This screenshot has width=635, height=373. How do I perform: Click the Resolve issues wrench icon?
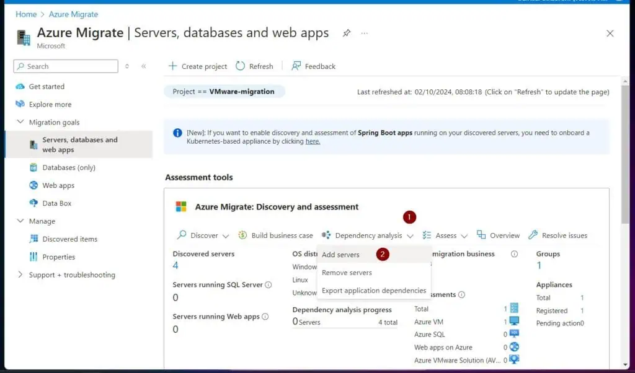533,235
